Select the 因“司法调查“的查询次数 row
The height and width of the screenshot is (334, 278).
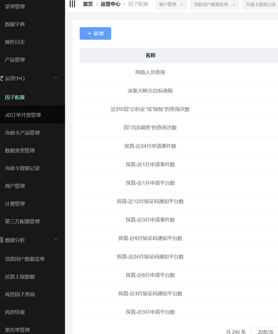pyautogui.click(x=179, y=128)
